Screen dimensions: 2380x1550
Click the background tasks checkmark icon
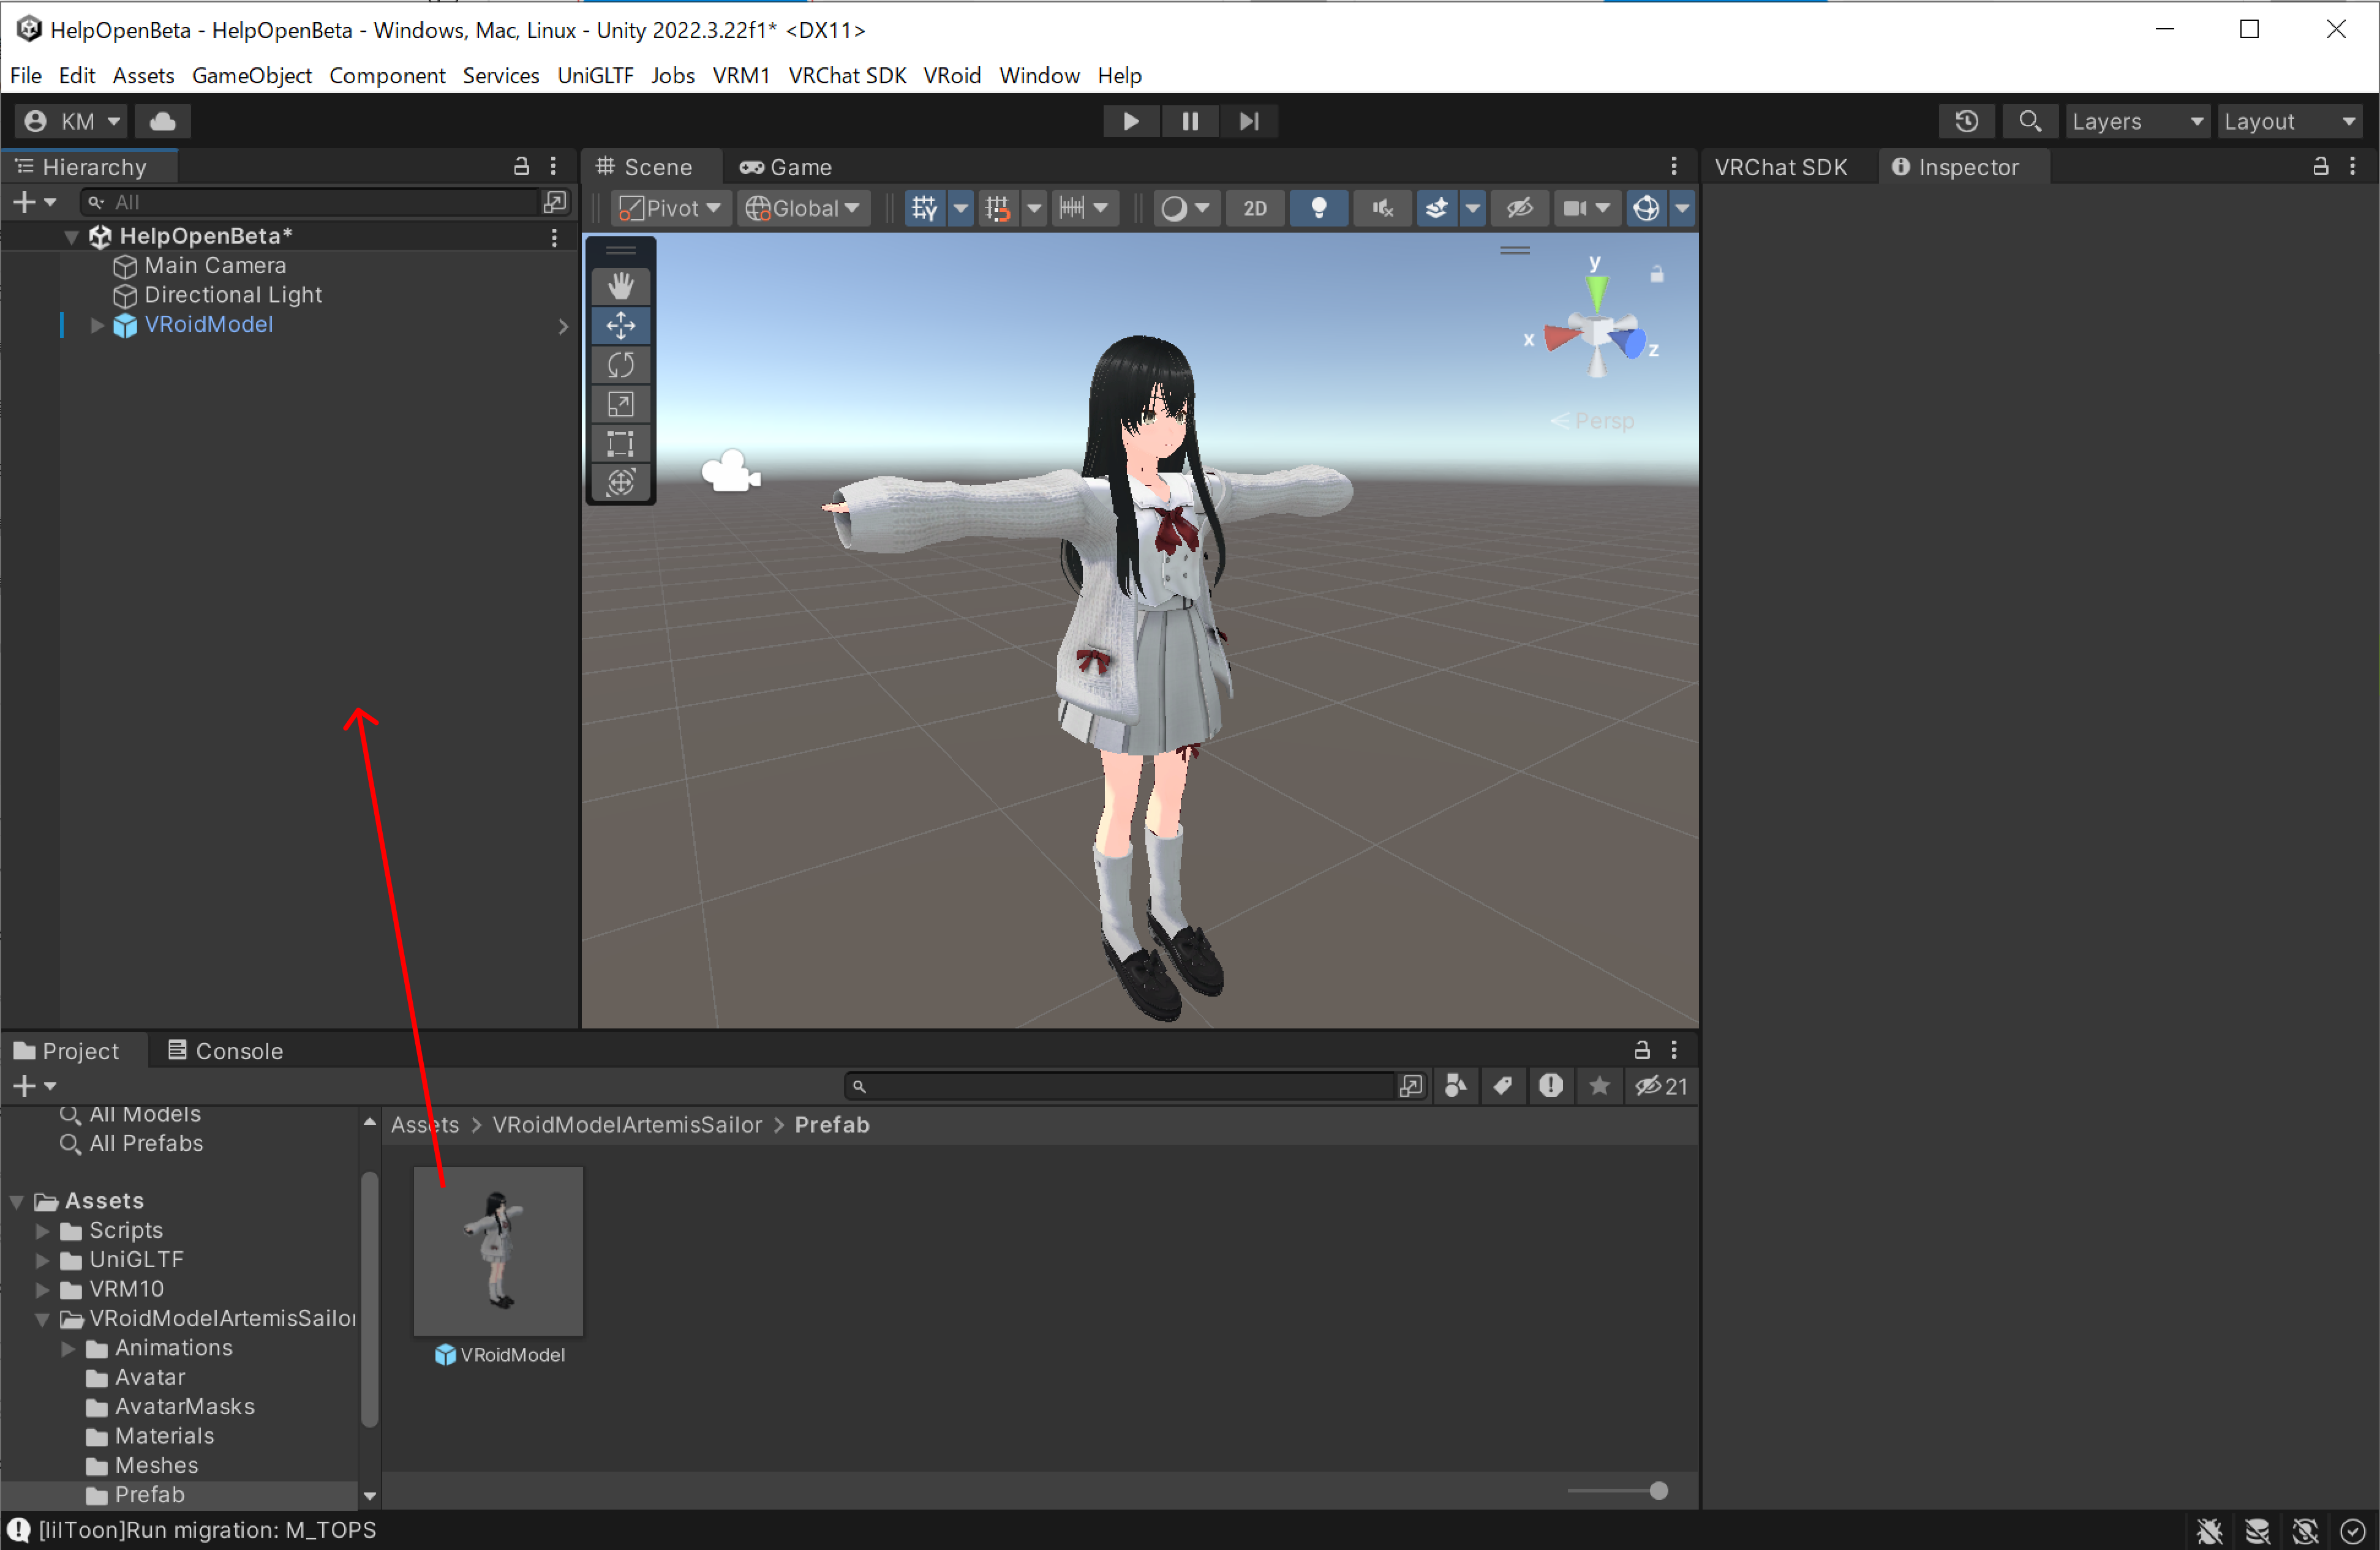2353,1530
